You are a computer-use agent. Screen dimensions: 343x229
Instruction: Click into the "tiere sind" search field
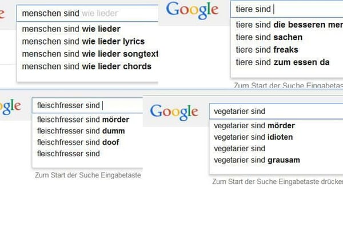pos(286,9)
